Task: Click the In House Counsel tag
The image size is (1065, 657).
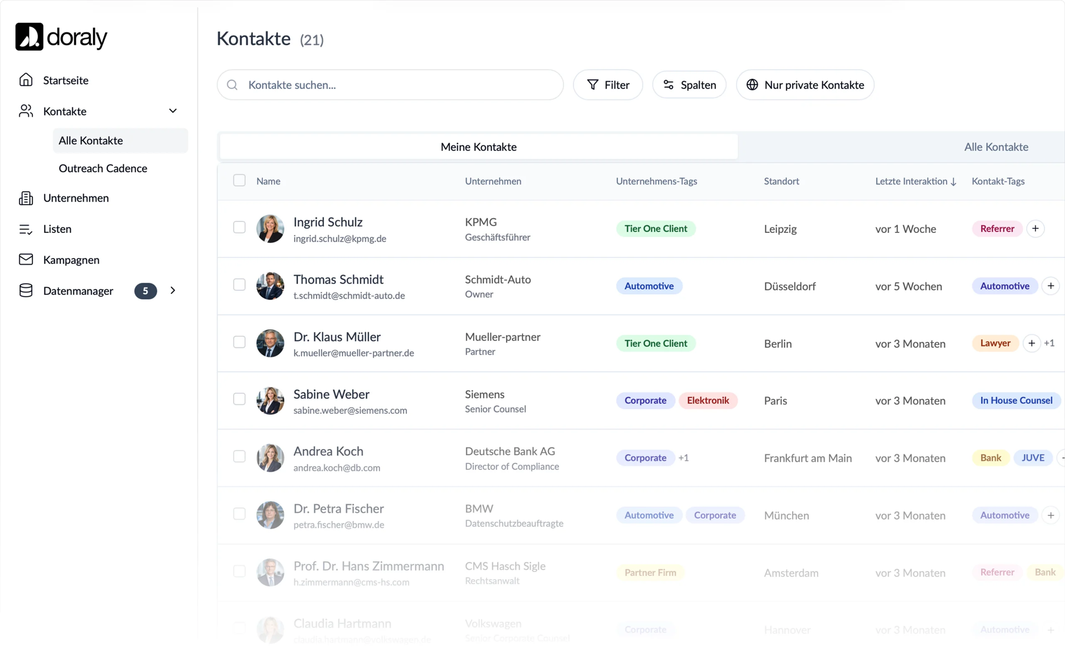Action: [x=1016, y=401]
